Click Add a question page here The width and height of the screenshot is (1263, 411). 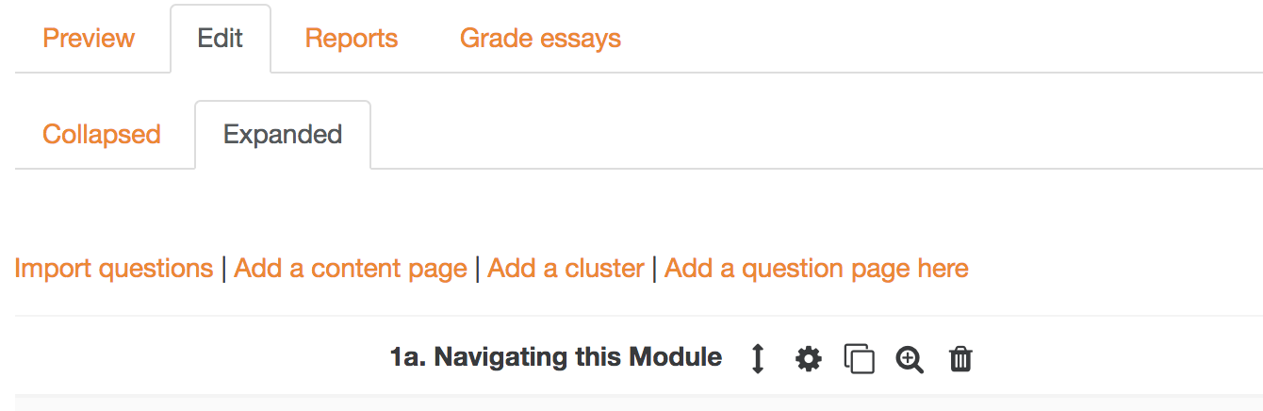pyautogui.click(x=816, y=269)
